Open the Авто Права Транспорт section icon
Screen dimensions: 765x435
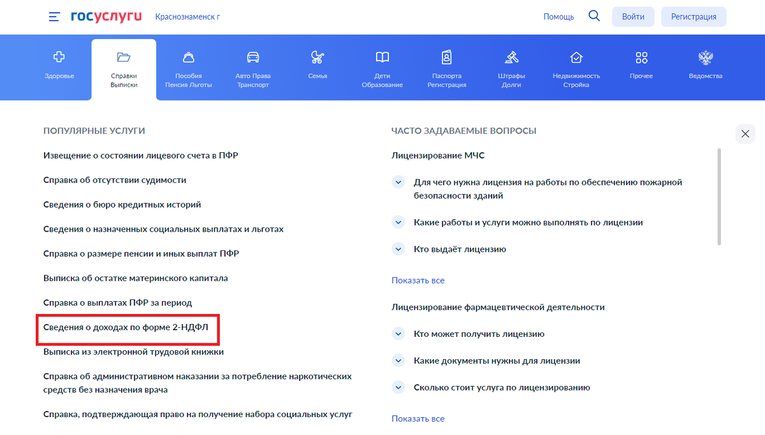pos(252,57)
